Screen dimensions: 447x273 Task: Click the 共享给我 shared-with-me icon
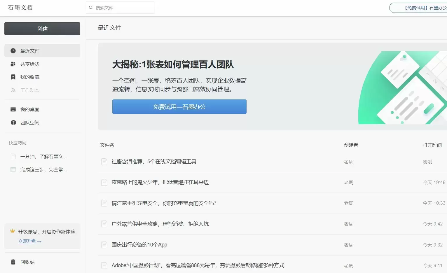pos(13,64)
